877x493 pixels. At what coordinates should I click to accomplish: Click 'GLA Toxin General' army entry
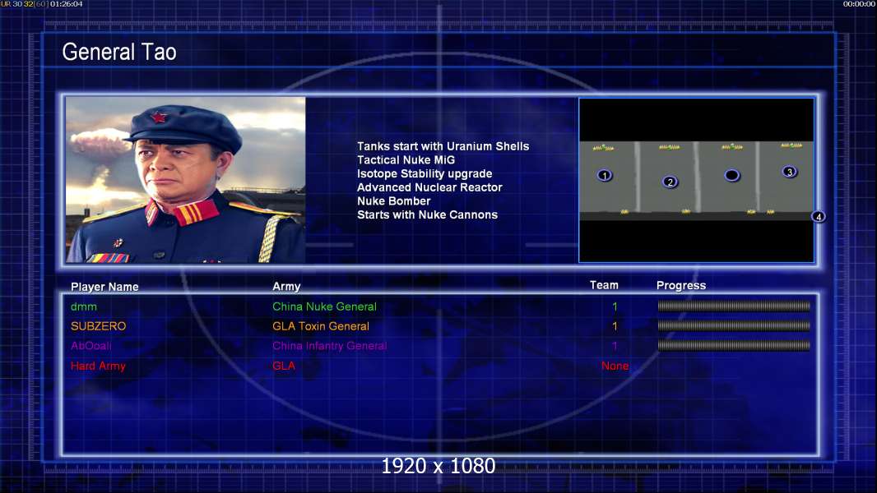(321, 326)
